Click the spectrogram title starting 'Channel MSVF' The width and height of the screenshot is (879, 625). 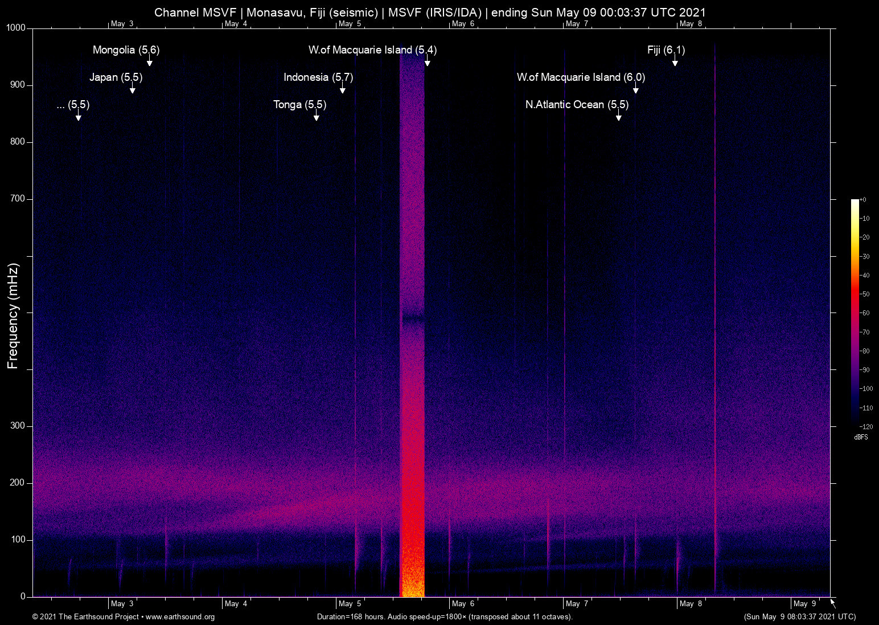click(430, 13)
